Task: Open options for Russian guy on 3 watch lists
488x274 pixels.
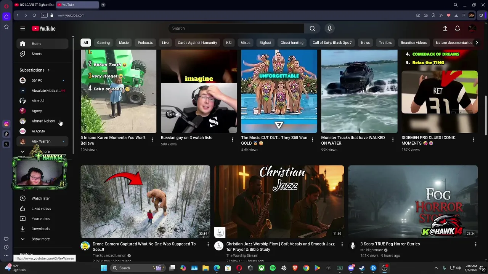Action: pos(233,140)
